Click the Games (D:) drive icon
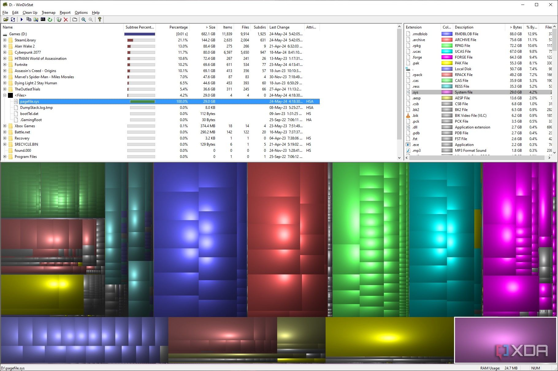 point(5,34)
